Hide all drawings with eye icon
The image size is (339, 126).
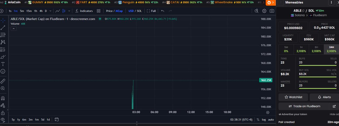coord(3,120)
